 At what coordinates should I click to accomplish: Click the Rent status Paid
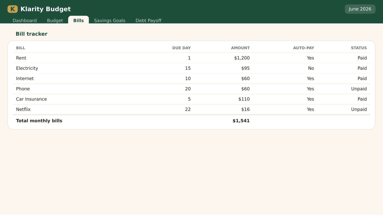362,58
